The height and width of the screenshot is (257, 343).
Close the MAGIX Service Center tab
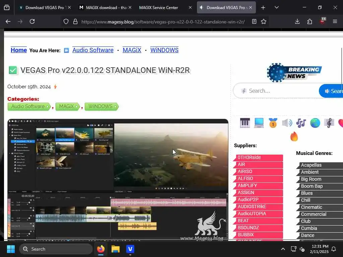(x=190, y=7)
